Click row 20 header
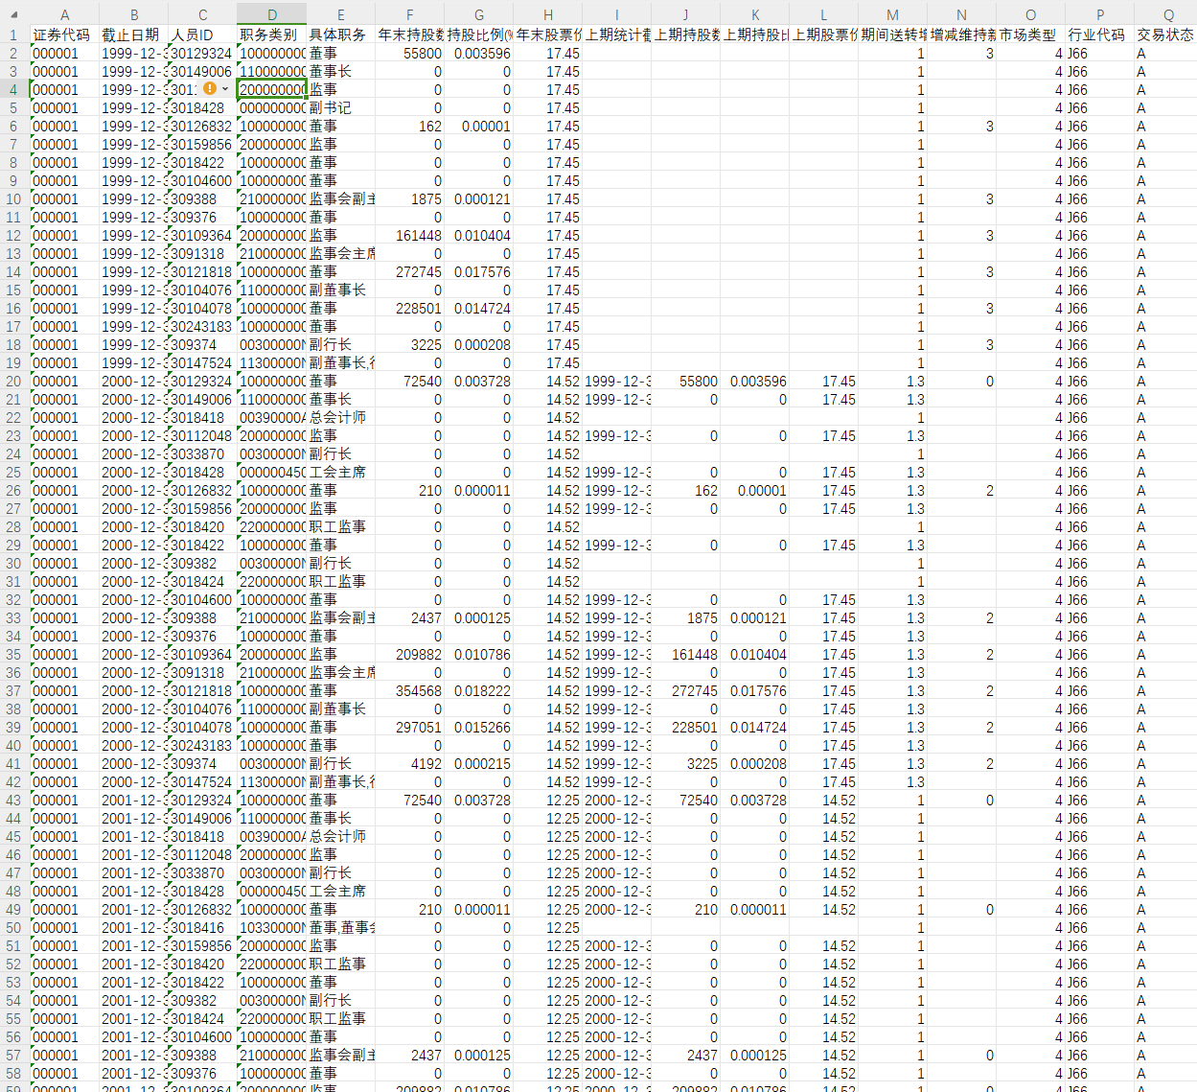The width and height of the screenshot is (1197, 1092). 13,382
